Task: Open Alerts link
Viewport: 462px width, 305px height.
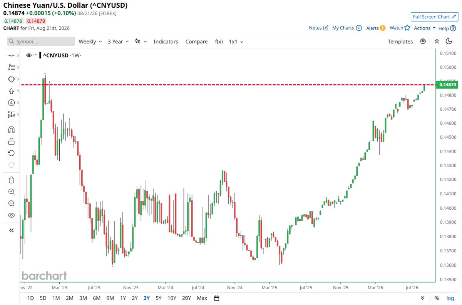Action: pyautogui.click(x=376, y=28)
